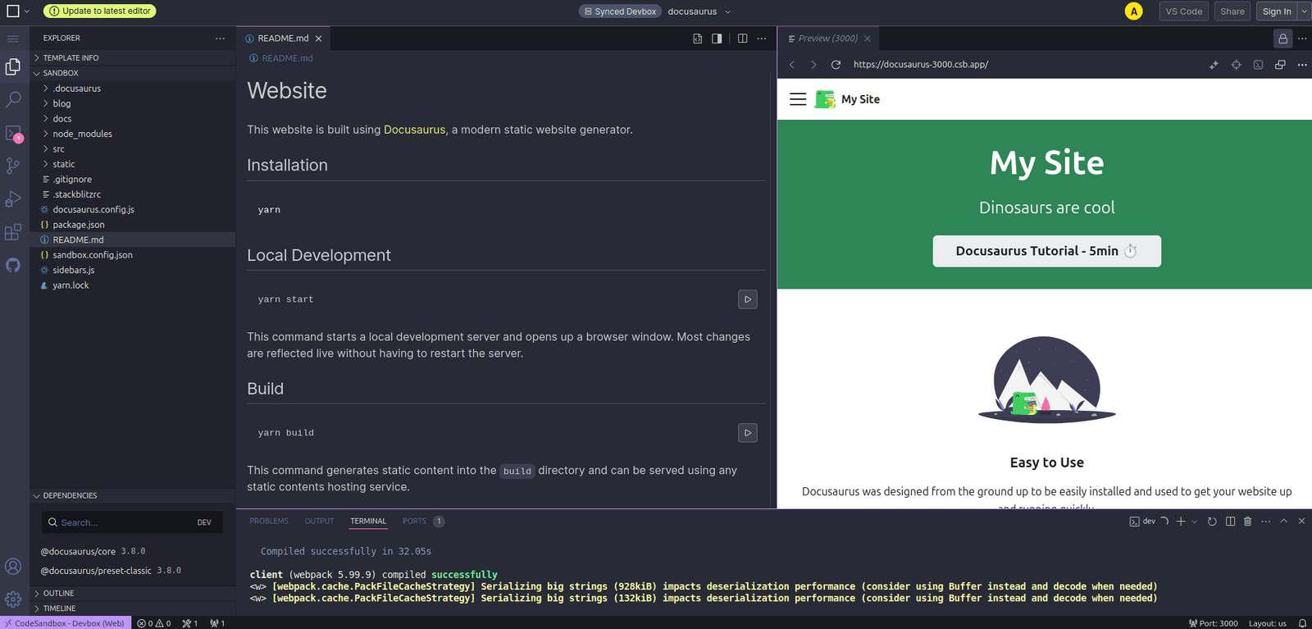1312x629 pixels.
Task: Reload the preview browser page
Action: (x=836, y=65)
